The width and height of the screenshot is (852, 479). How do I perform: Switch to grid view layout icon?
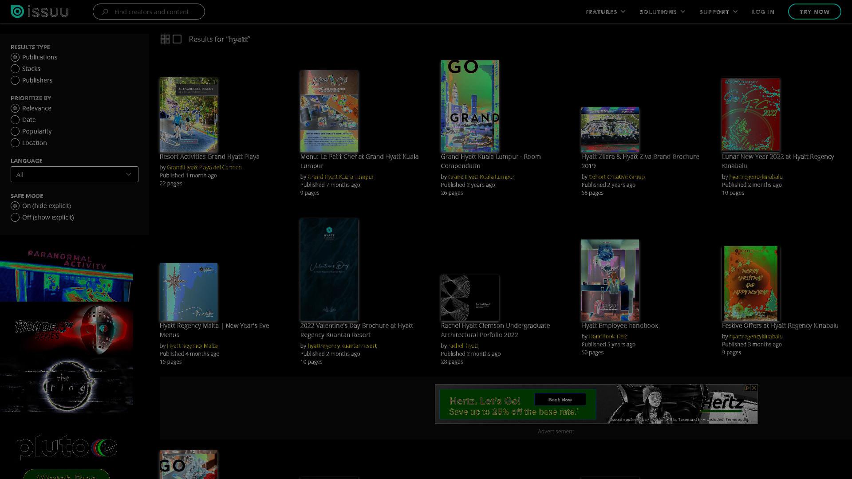[165, 39]
